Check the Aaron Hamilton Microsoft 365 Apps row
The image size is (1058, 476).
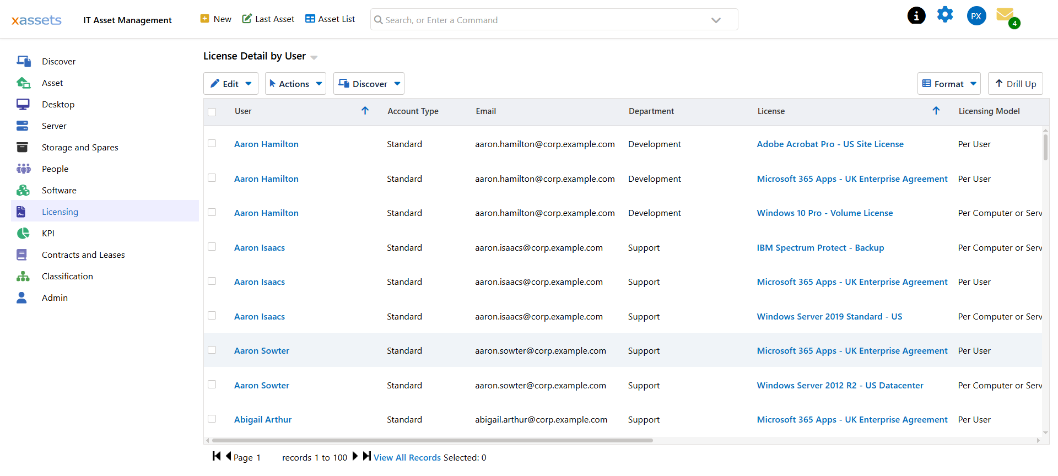click(212, 177)
